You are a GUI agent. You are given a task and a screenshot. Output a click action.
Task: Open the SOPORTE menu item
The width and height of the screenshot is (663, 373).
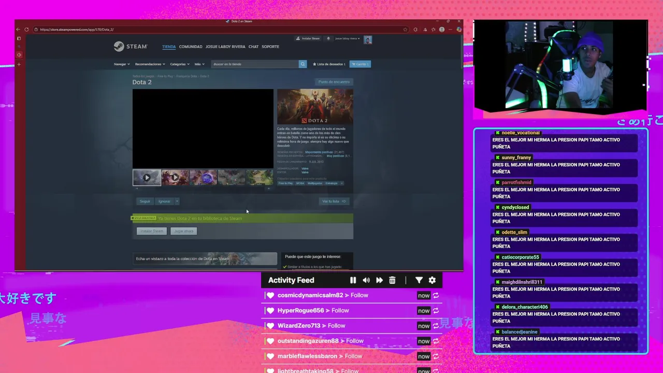(x=270, y=47)
